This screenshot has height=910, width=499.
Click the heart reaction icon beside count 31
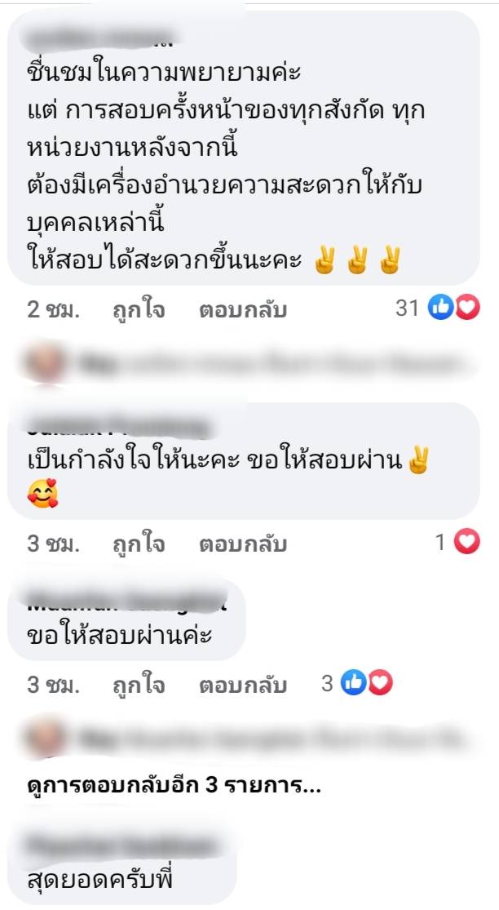[467, 309]
